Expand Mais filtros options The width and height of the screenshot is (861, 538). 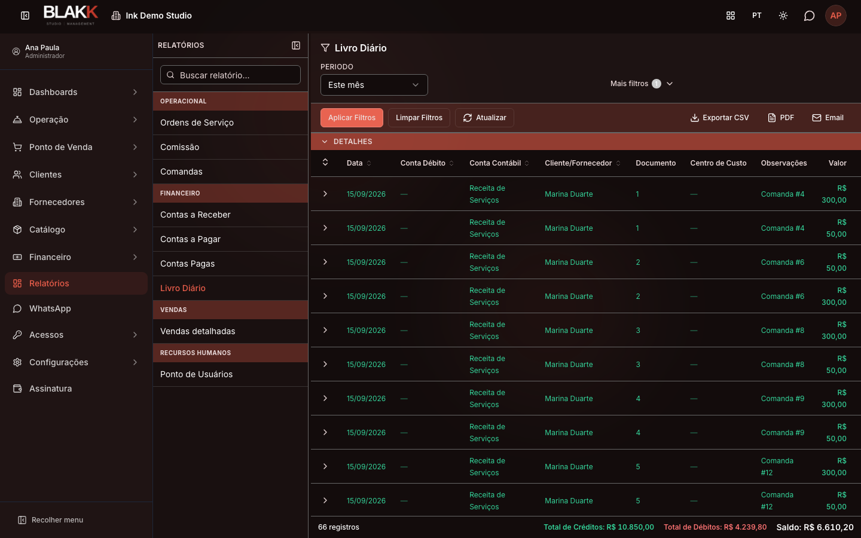(x=642, y=84)
